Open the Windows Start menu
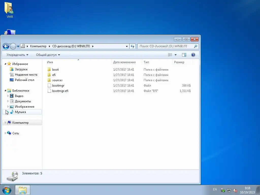This screenshot has height=195, width=260. 7,190
